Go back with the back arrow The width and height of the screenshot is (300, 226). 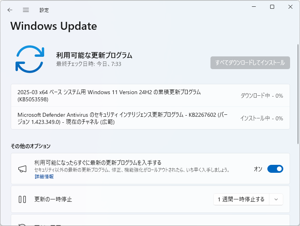pos(10,10)
